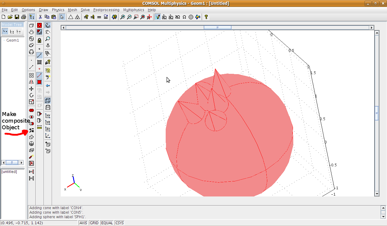Click the Create Composite Object tool icon
The height and width of the screenshot is (226, 387).
point(31,130)
